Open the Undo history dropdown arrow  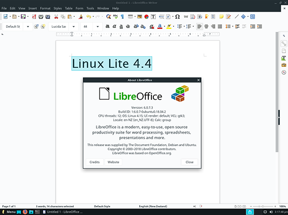(93, 17)
